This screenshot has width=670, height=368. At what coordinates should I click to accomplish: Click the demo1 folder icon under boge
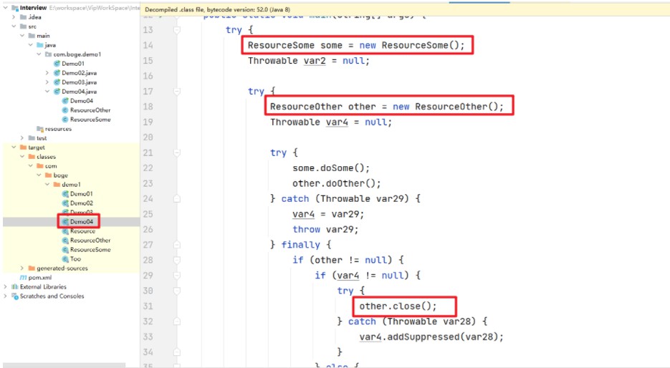(x=57, y=185)
